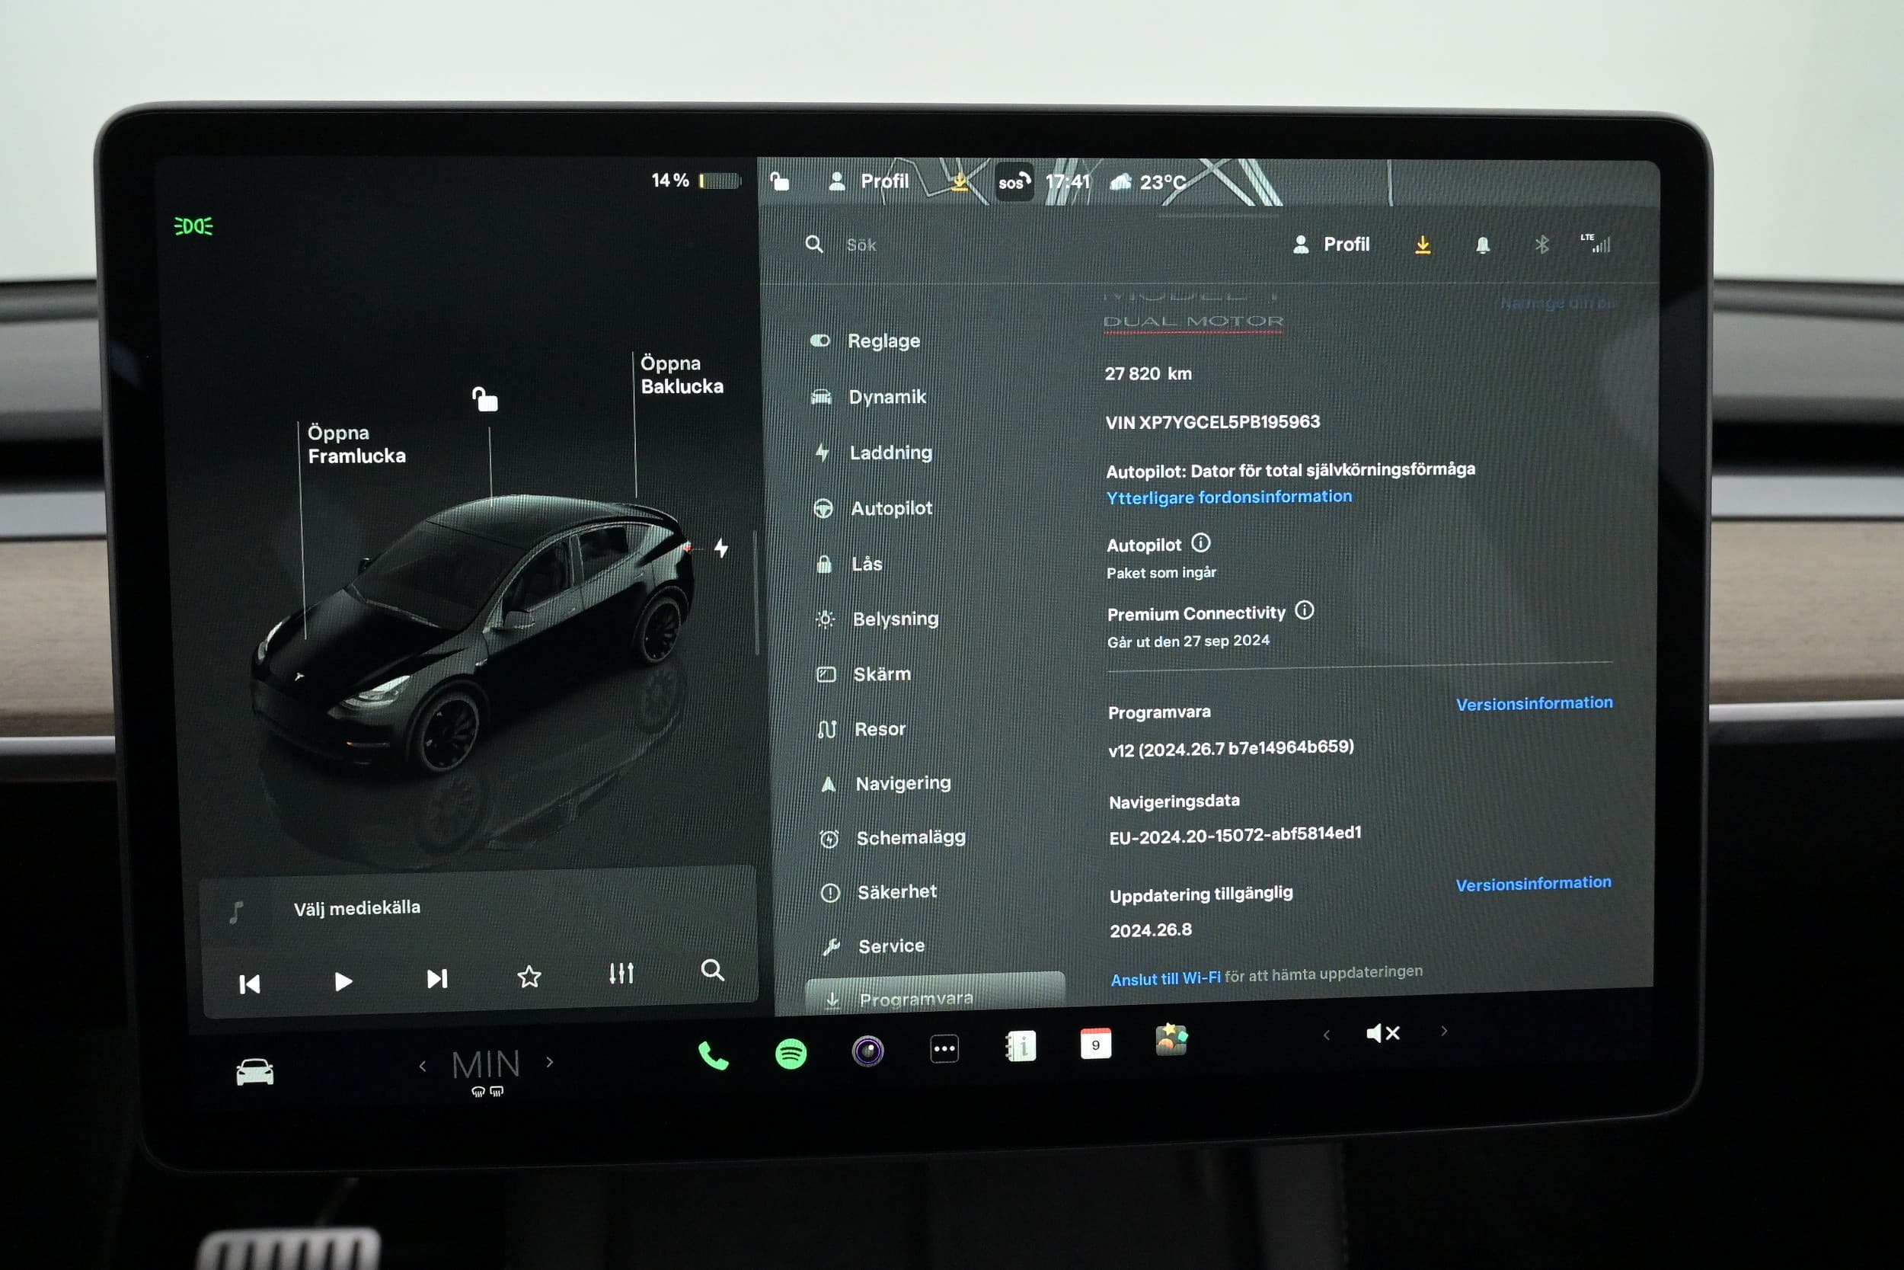The width and height of the screenshot is (1904, 1270).
Task: Tap the 17:41 clock
Action: pyautogui.click(x=1068, y=182)
